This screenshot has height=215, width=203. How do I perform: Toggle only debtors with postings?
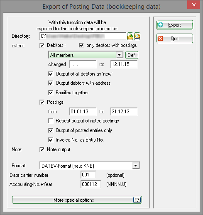(81, 45)
